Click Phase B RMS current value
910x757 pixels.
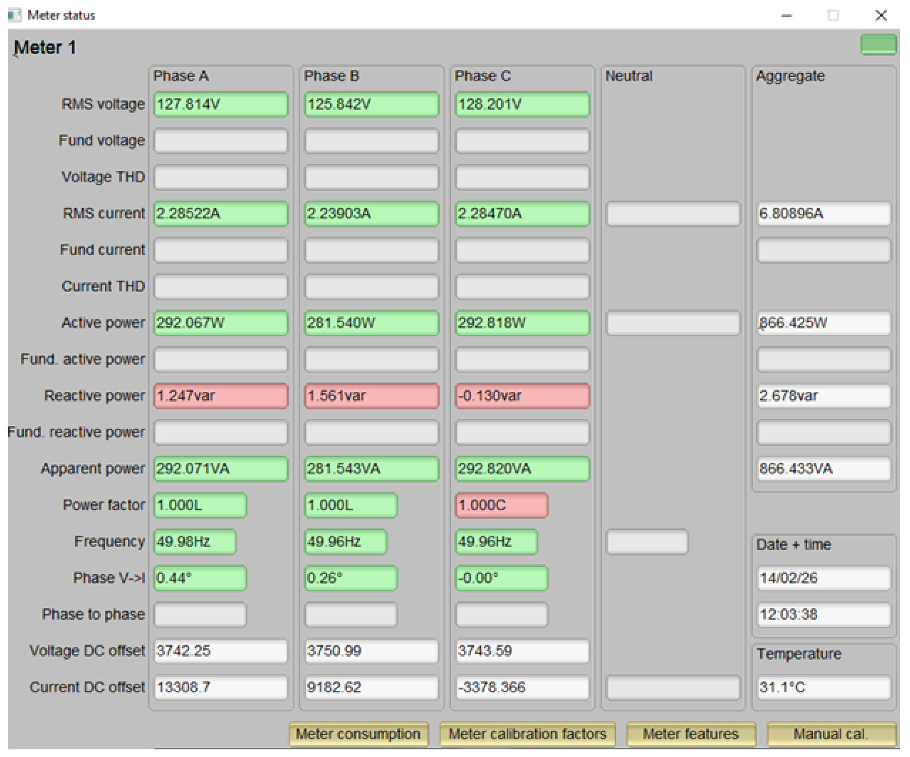pos(371,214)
